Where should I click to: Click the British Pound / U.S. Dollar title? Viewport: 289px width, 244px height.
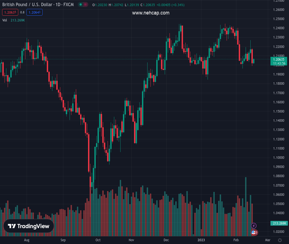pyautogui.click(x=28, y=4)
